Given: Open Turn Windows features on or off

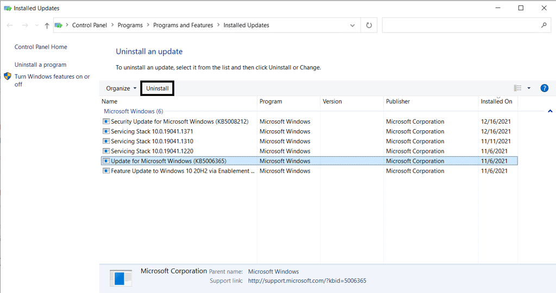Looking at the screenshot, I should [x=52, y=80].
